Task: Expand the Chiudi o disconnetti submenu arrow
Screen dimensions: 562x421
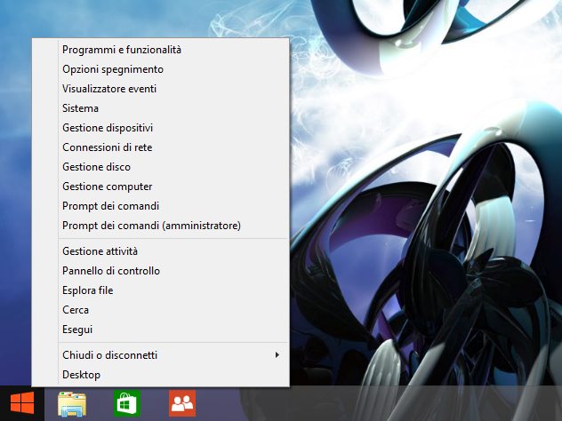Action: (277, 355)
